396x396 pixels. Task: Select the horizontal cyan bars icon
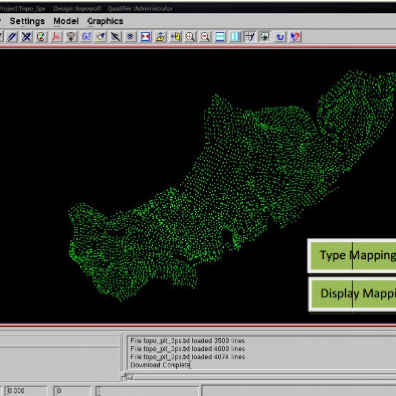click(x=220, y=37)
